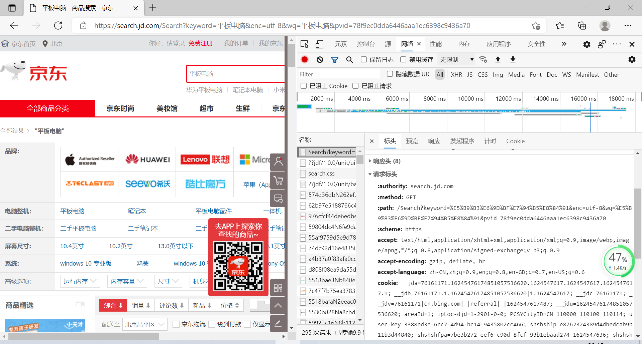Expand the 响应头 (8) section
Screen dimensions: 642x344
point(387,161)
